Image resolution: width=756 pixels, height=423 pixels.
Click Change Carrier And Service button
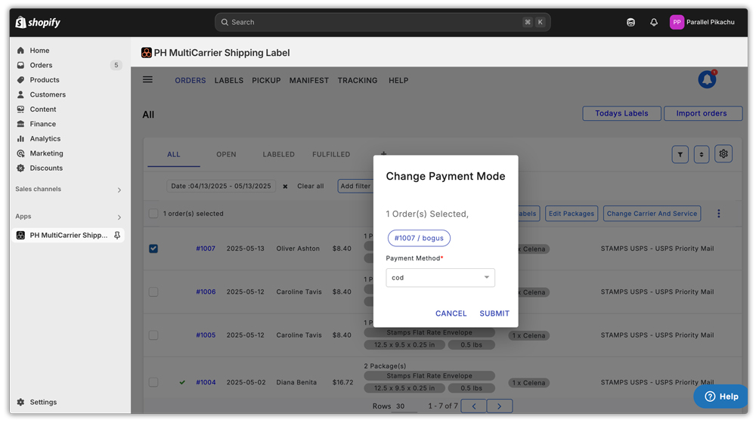[x=652, y=214]
